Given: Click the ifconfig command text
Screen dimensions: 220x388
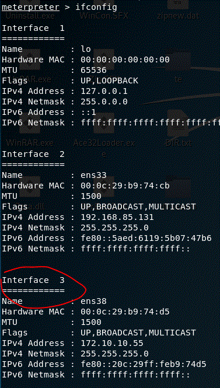Looking at the screenshot, I should point(96,7).
